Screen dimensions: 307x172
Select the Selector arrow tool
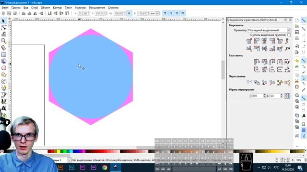coord(3,21)
